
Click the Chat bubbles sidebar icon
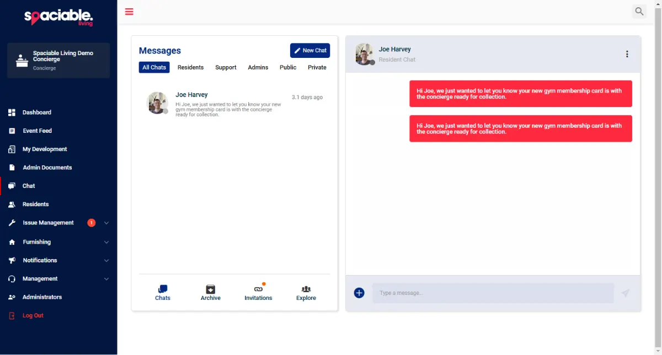tap(12, 186)
